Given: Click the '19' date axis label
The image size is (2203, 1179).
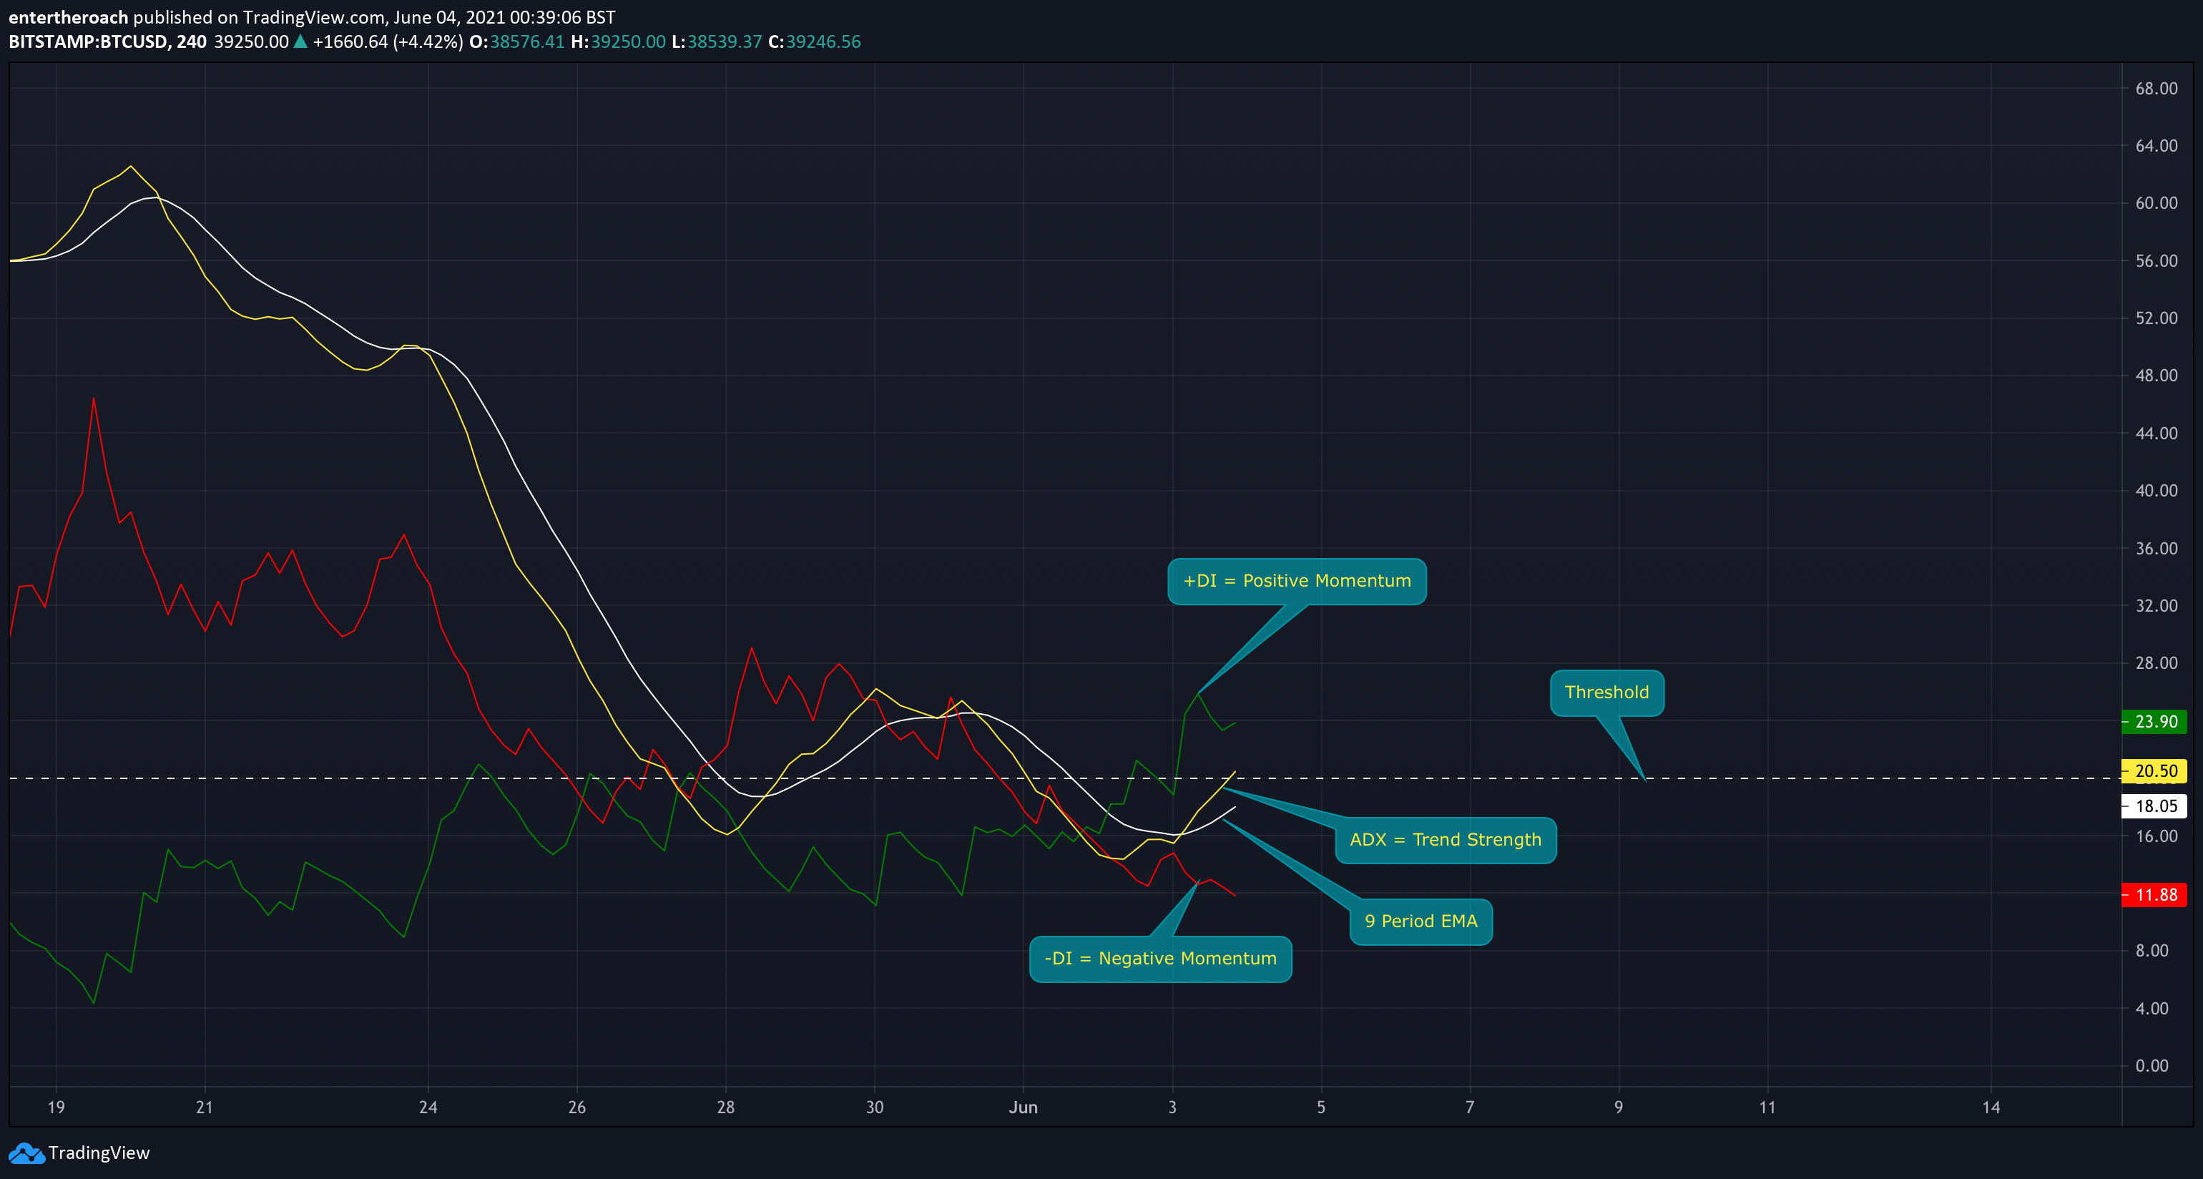Looking at the screenshot, I should 56,1107.
